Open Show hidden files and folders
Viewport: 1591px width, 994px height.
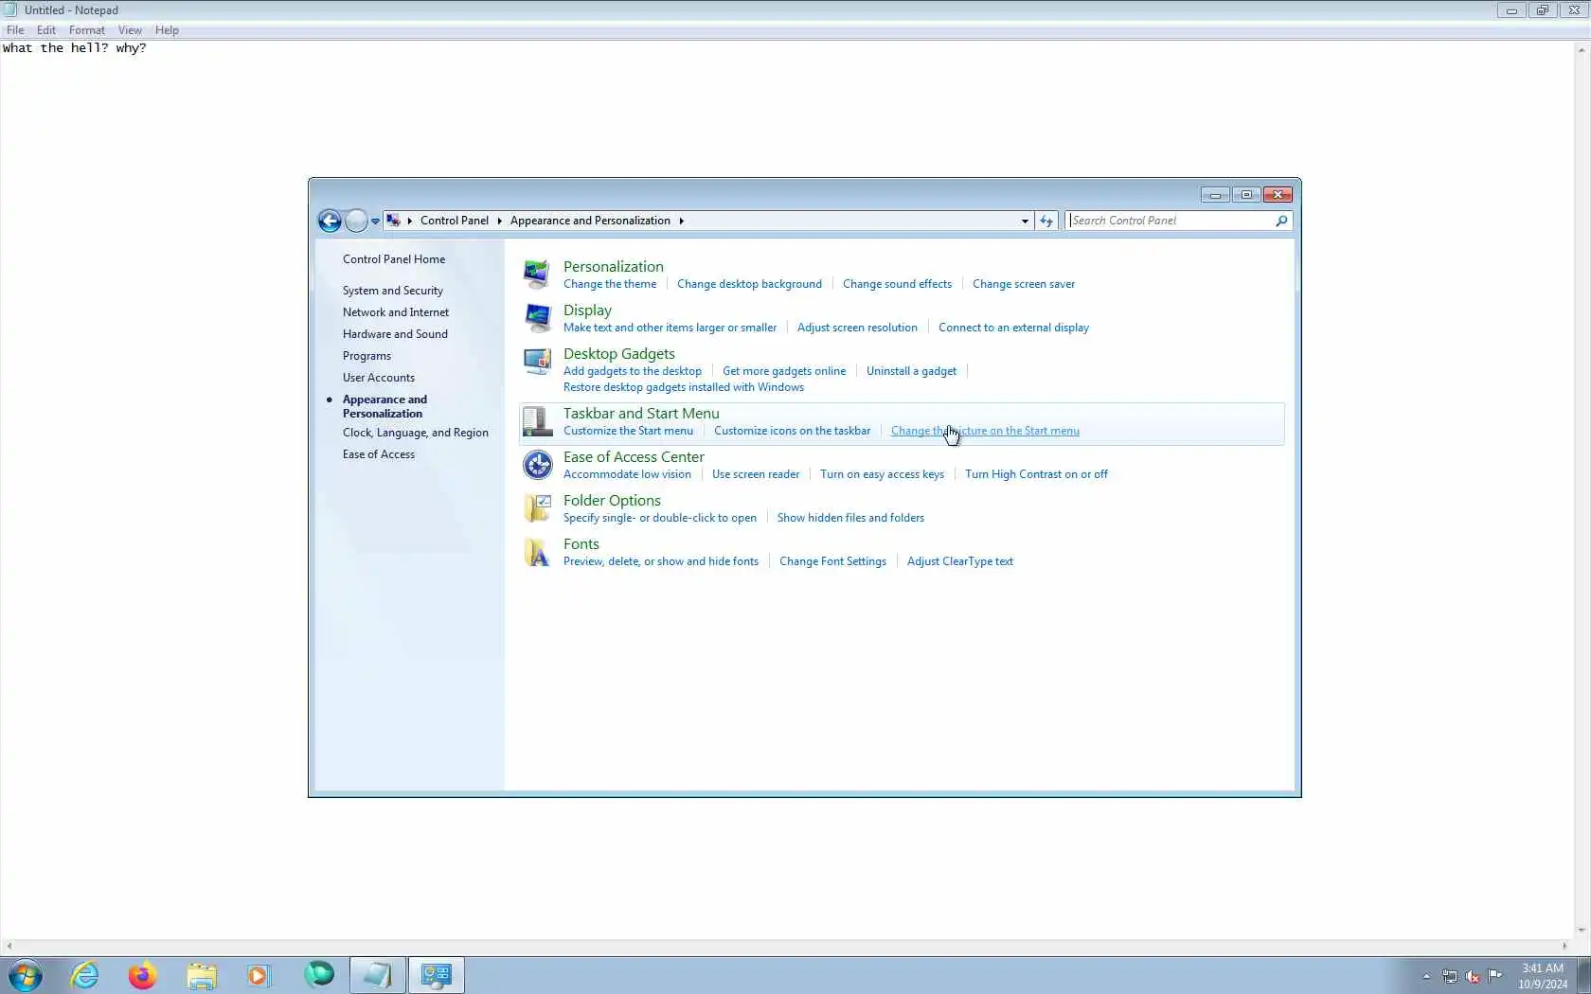pyautogui.click(x=850, y=518)
